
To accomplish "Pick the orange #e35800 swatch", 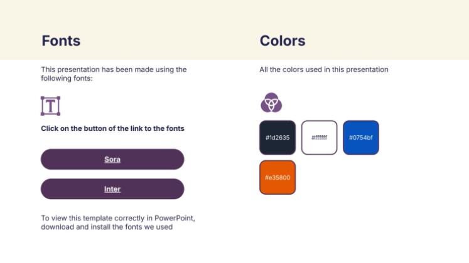I will click(278, 177).
